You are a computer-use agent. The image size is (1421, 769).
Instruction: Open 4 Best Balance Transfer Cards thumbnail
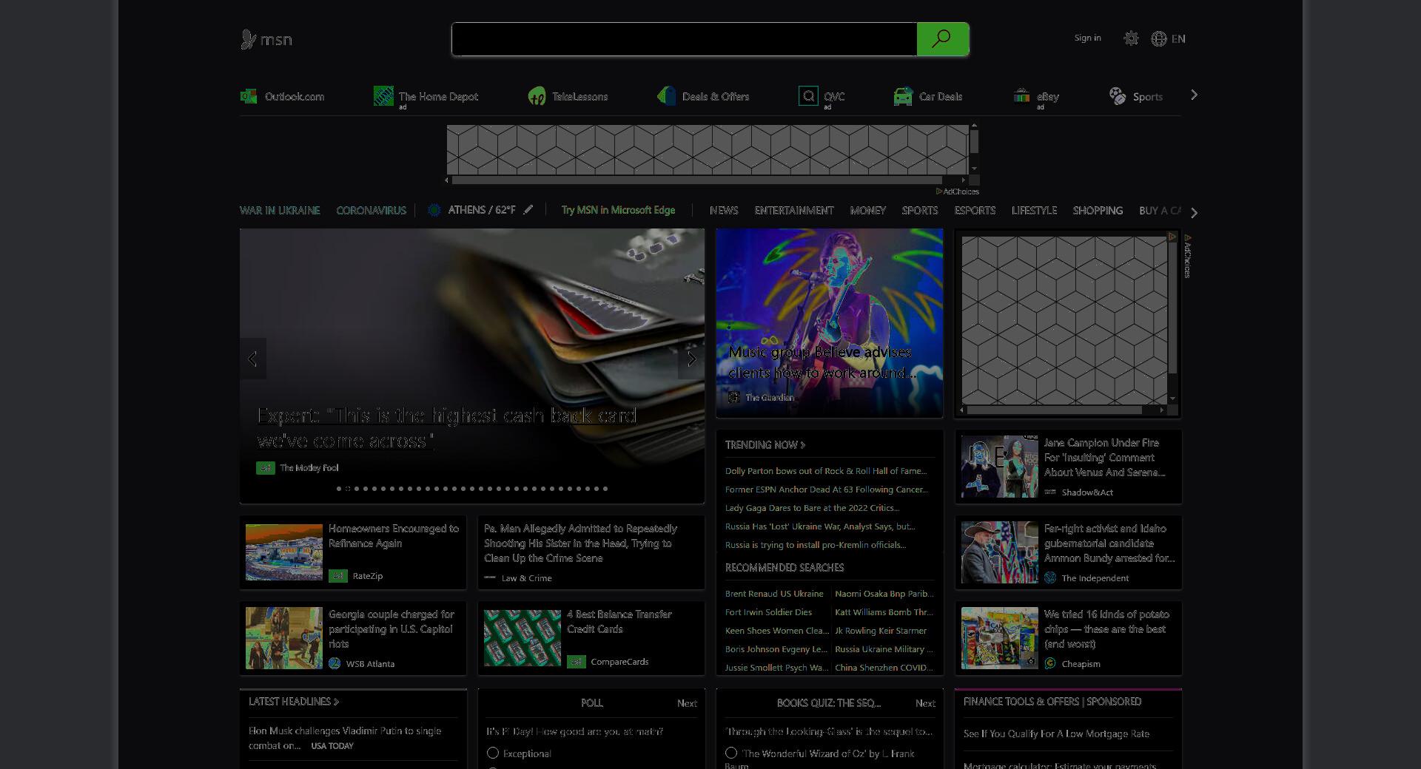tap(523, 638)
